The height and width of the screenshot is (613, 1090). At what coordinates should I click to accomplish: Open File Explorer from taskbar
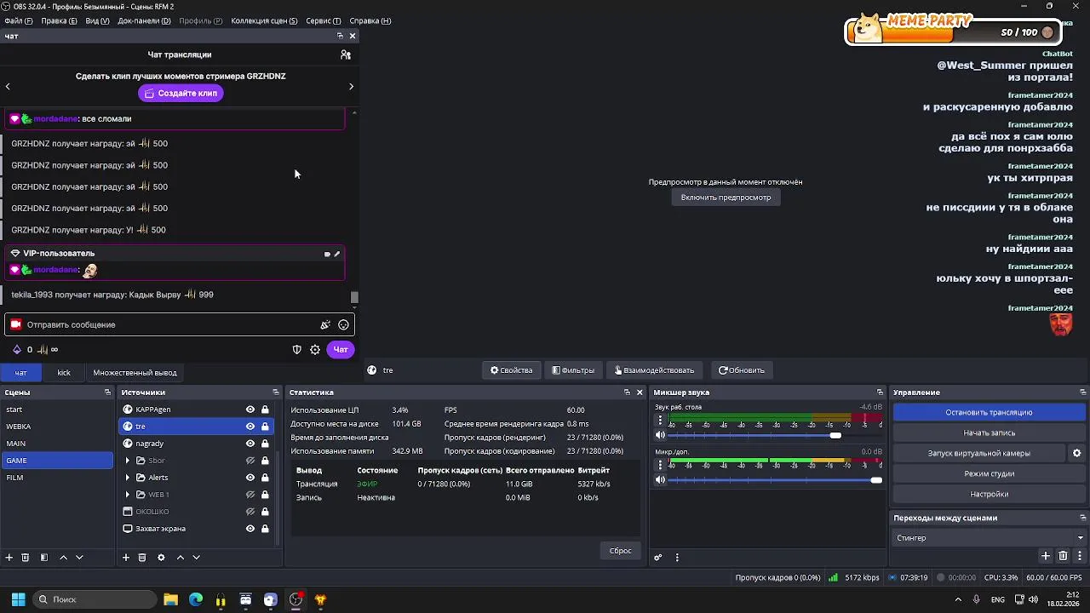(x=170, y=599)
